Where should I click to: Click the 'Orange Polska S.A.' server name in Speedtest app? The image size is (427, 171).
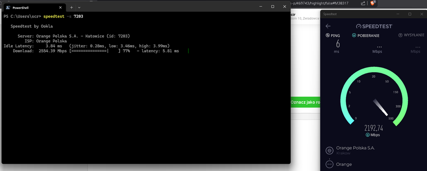pyautogui.click(x=355, y=148)
